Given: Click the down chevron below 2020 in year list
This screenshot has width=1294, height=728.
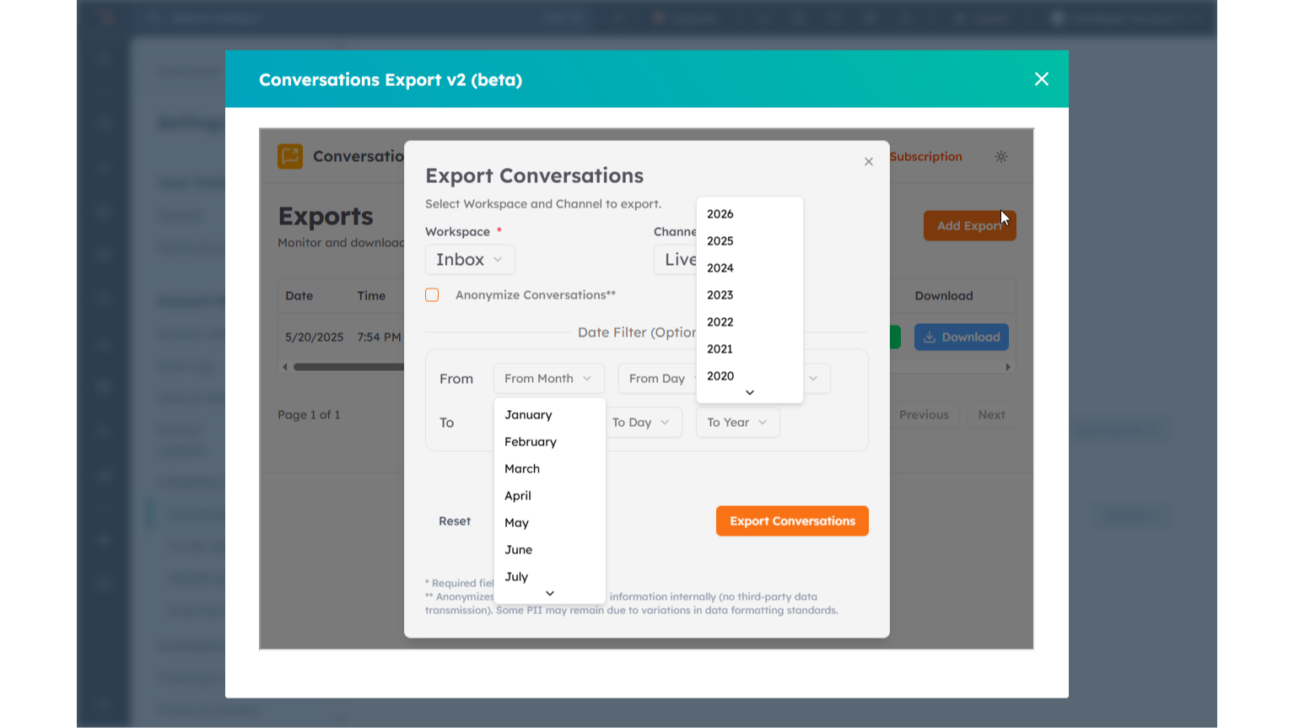Looking at the screenshot, I should (748, 391).
